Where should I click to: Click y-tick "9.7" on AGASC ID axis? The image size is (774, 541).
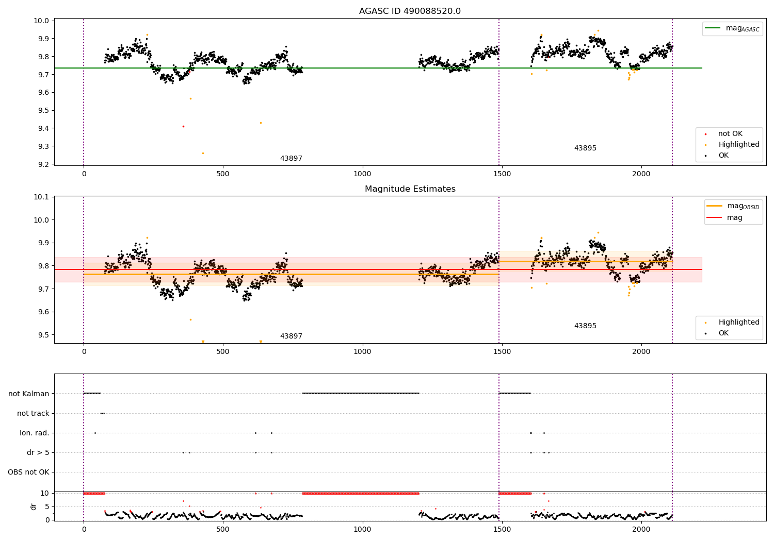point(44,75)
